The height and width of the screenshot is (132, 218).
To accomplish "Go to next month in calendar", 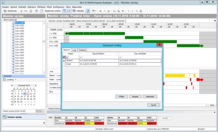I will pos(36,85).
